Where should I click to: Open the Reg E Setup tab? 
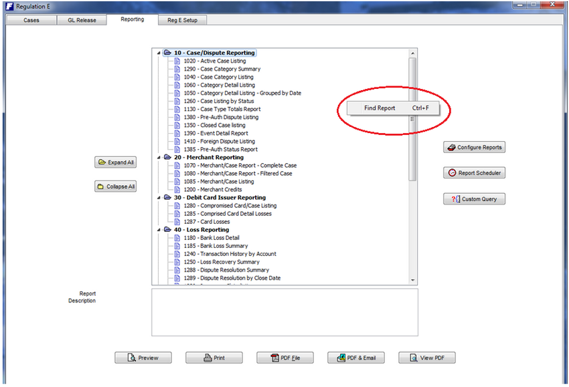(182, 20)
